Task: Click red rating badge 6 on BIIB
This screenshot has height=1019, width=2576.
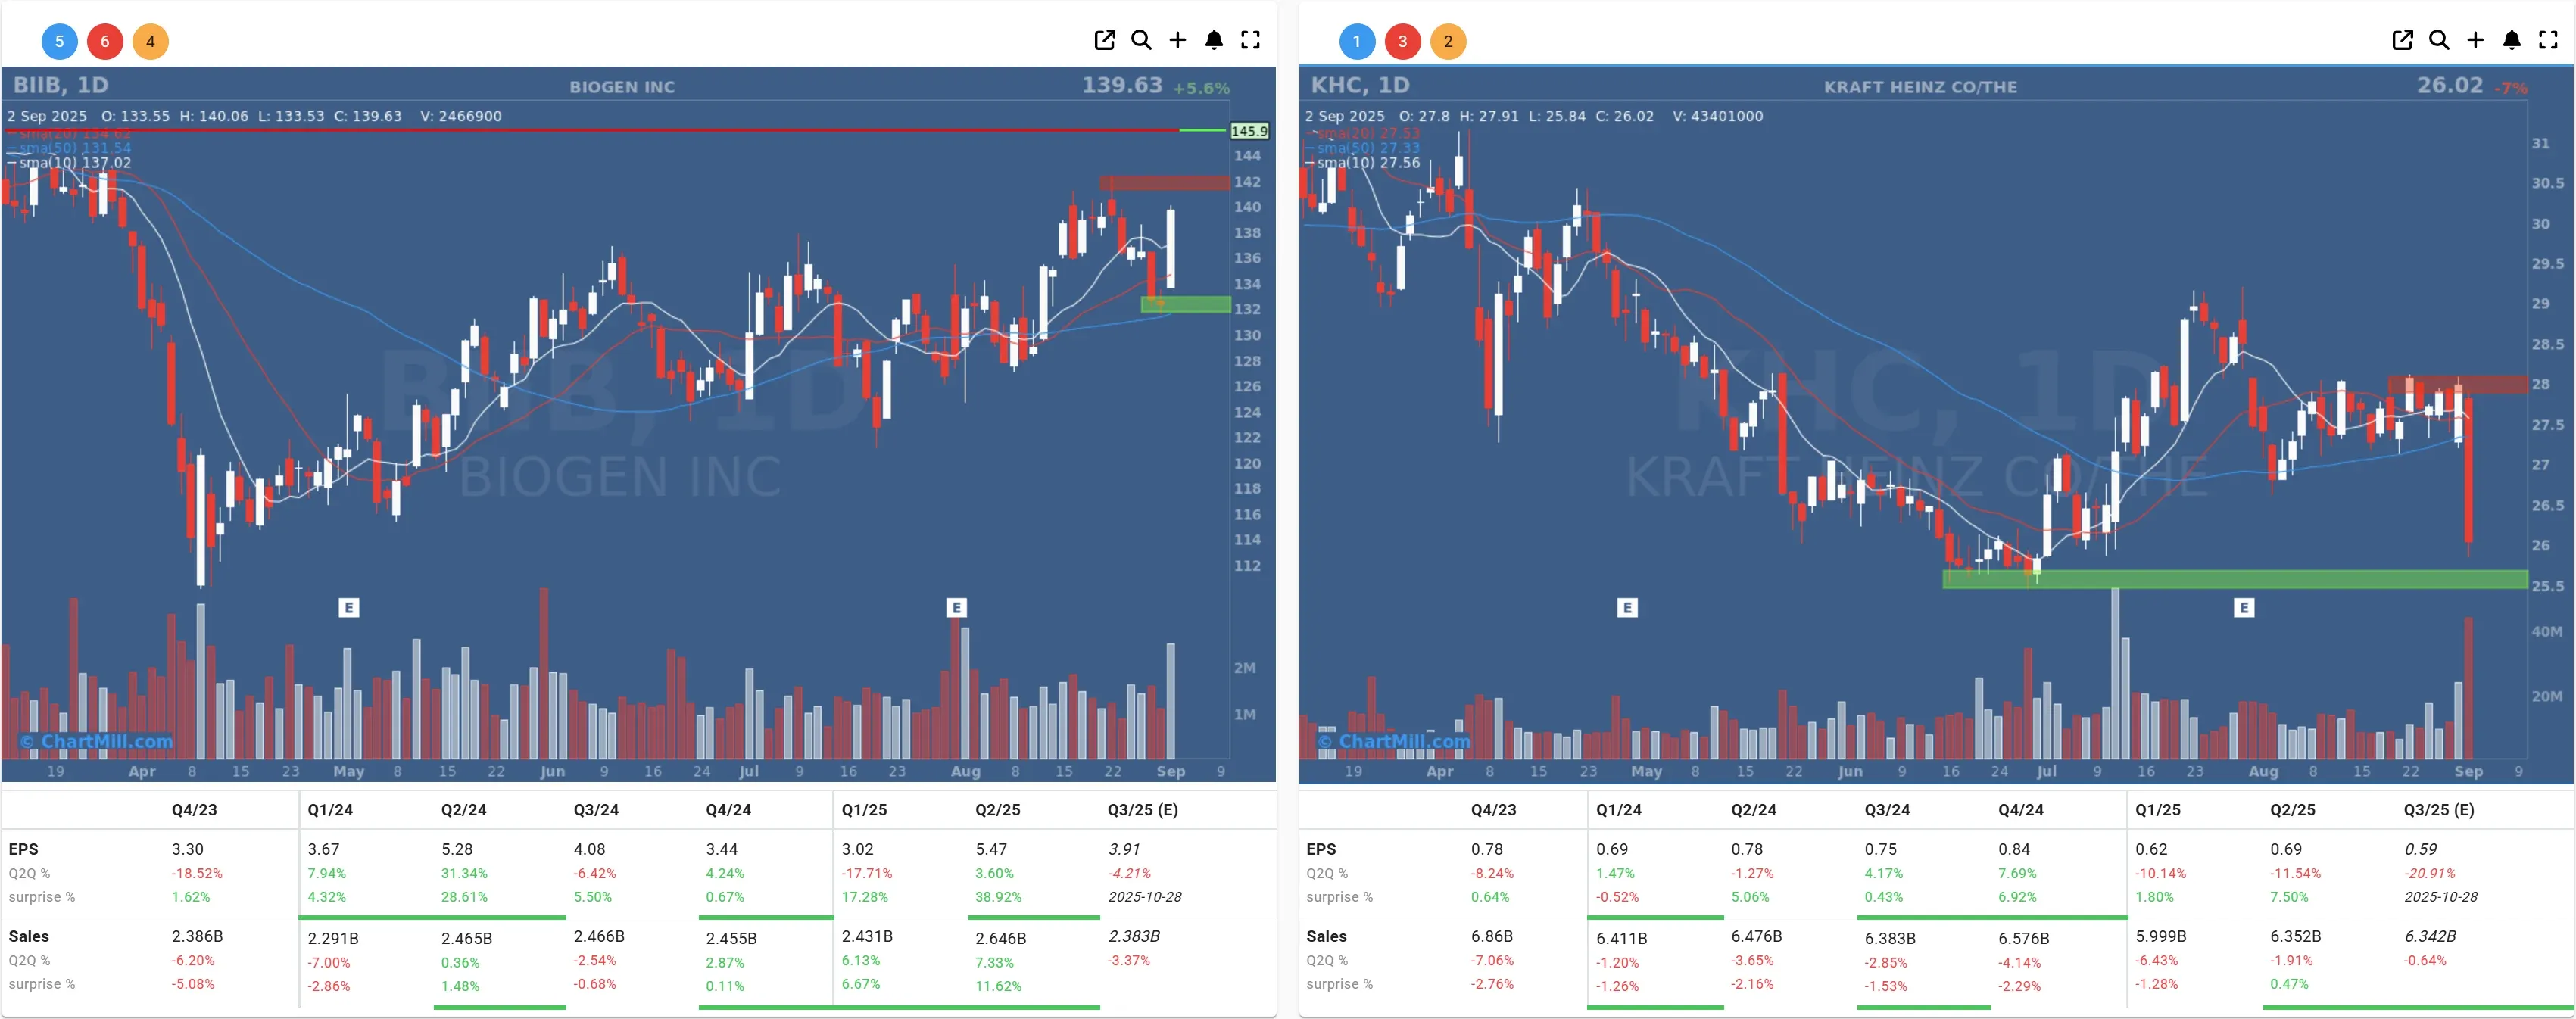Action: click(105, 41)
